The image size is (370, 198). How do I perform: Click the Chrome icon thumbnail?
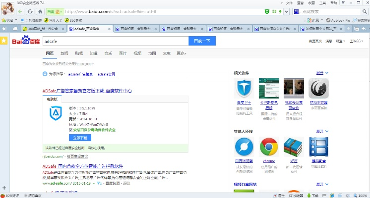(269, 147)
